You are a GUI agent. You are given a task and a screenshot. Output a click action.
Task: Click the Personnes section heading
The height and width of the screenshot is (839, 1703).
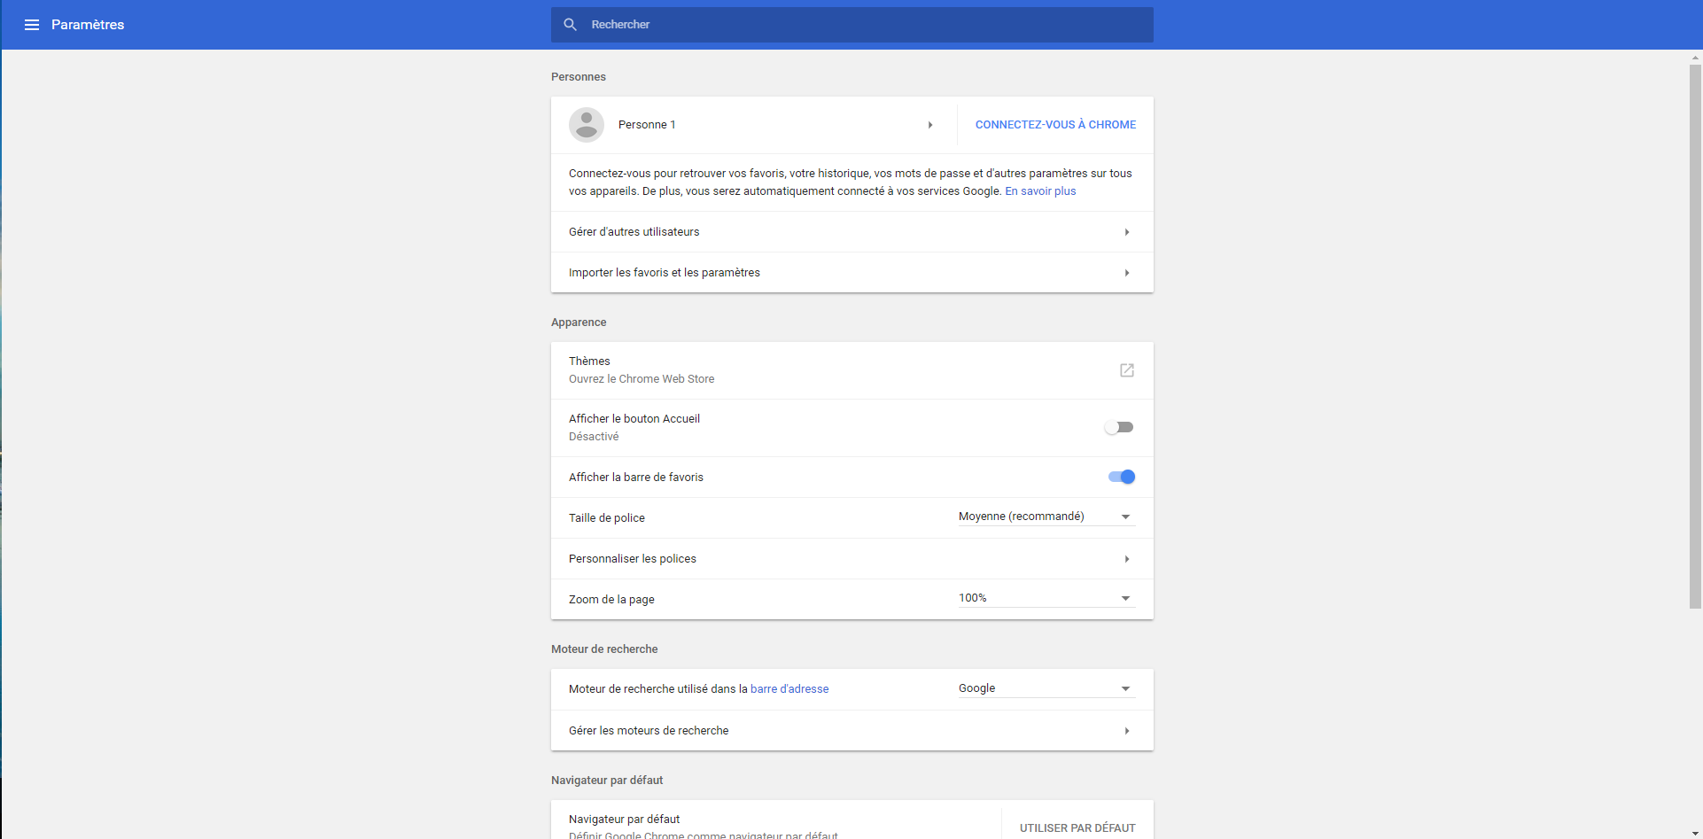coord(579,77)
